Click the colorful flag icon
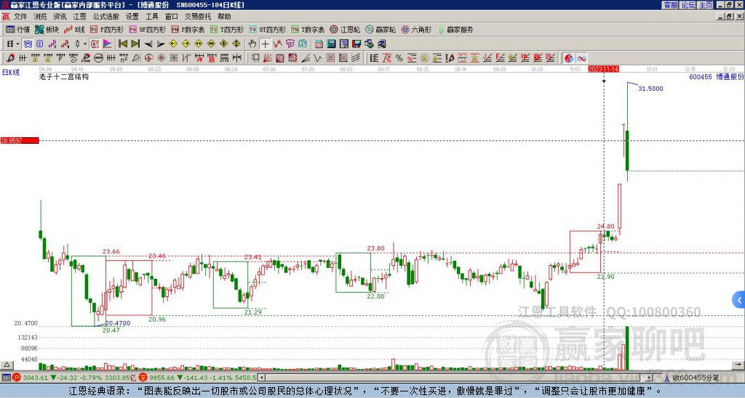 tap(108, 44)
